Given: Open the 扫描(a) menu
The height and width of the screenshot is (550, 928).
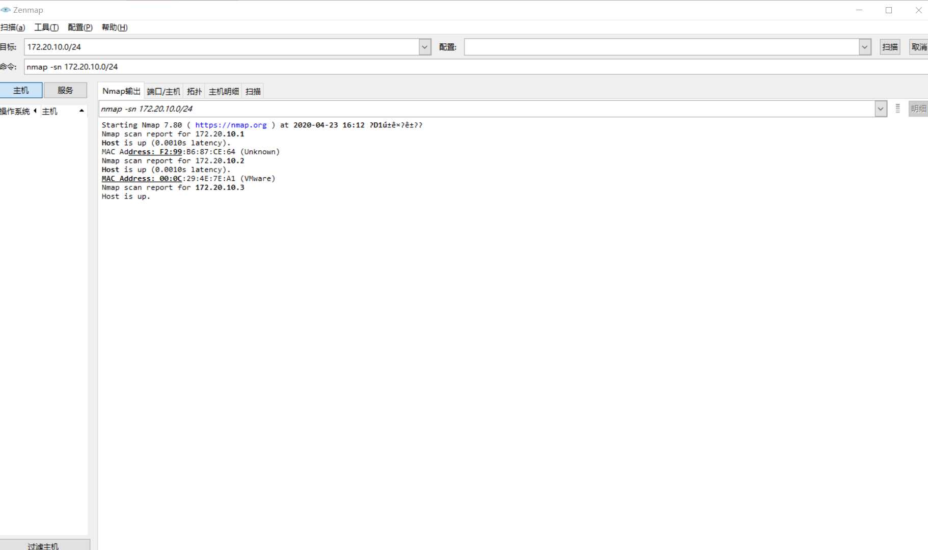Looking at the screenshot, I should point(13,28).
